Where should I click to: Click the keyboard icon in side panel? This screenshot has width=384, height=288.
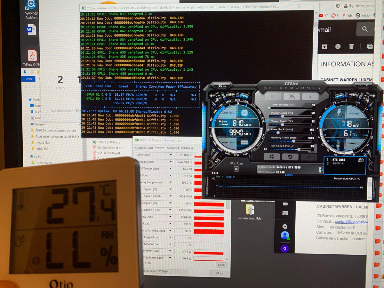pos(285,213)
